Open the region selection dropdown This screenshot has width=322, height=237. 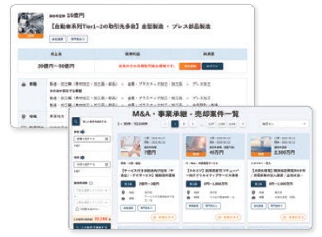click(91, 164)
